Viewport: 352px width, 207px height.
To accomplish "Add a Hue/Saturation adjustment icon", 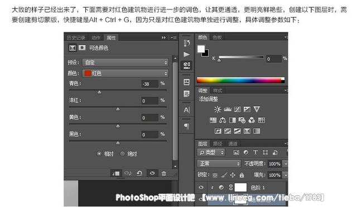I will pos(213,120).
